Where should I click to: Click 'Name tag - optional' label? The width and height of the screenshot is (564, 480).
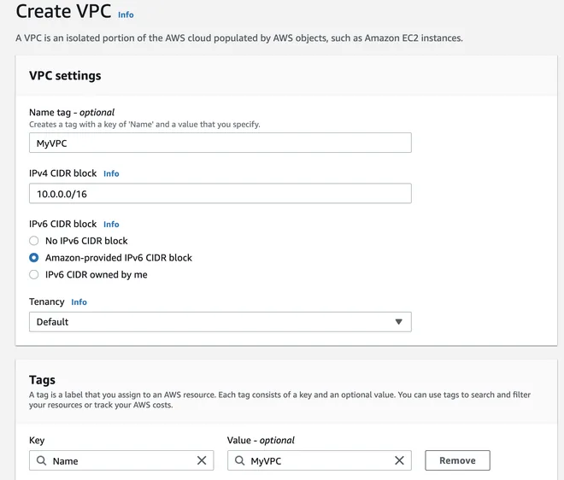[x=72, y=113]
